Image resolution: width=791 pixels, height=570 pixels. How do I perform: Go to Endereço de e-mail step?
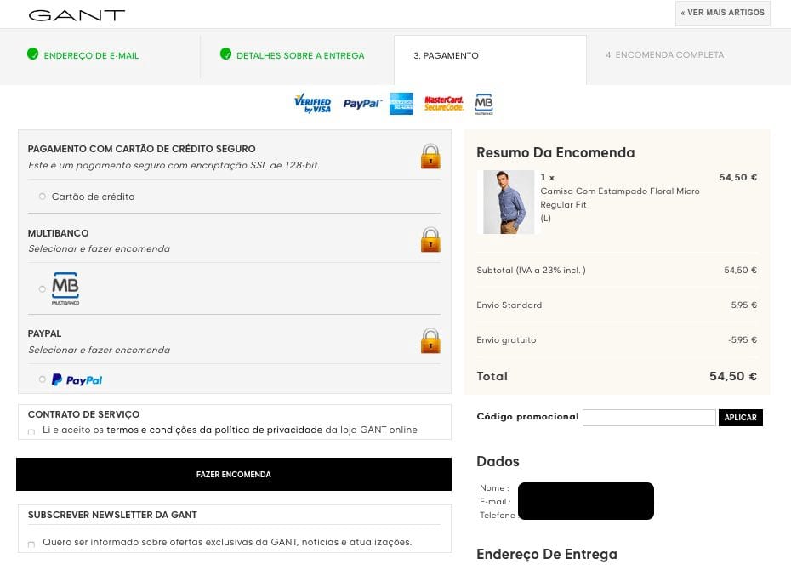91,55
